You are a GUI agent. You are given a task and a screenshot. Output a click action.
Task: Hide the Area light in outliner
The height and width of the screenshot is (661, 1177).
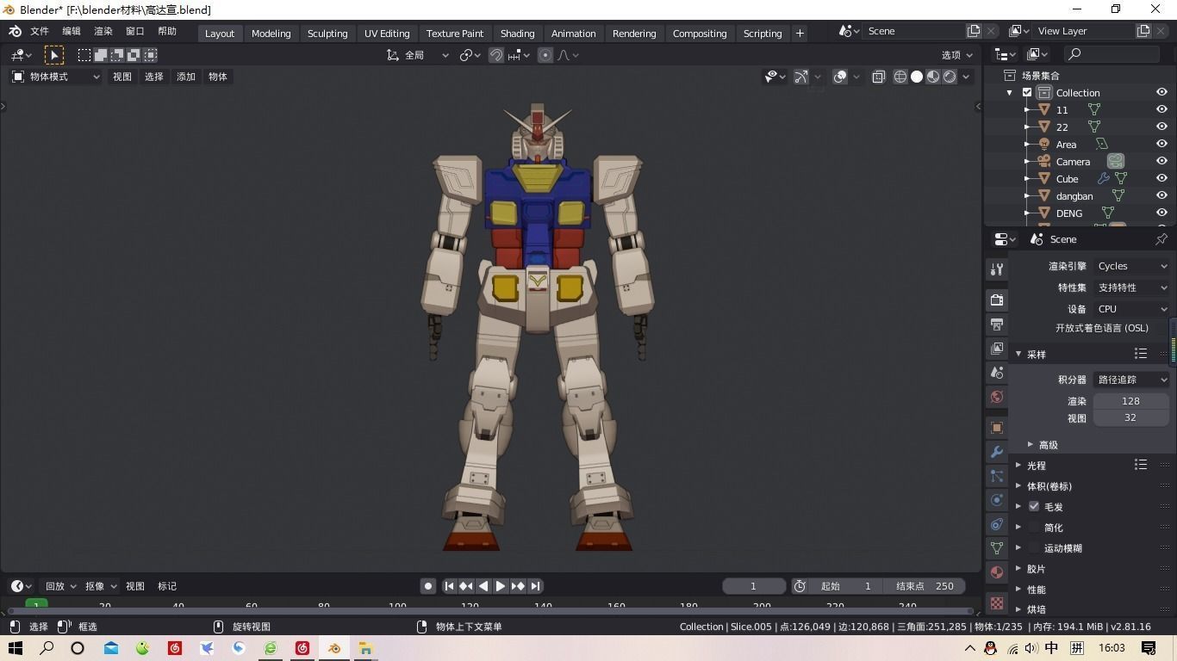coord(1161,144)
